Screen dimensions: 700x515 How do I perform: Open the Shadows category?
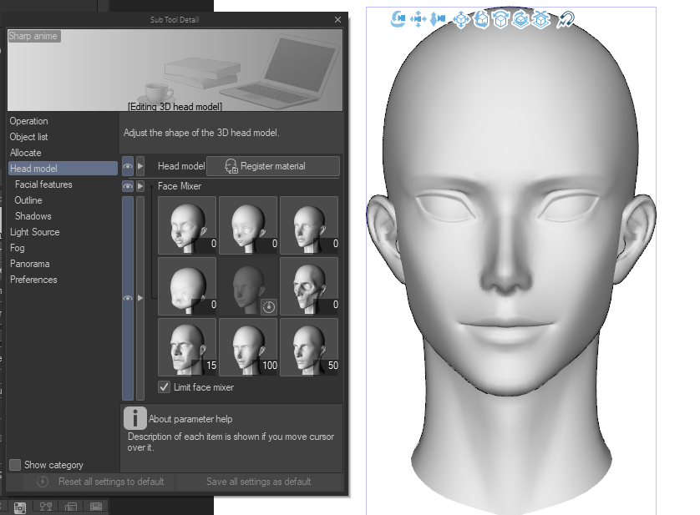(63, 216)
